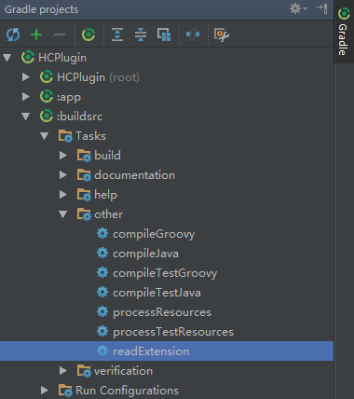Open Gradle settings wrench icon
The height and width of the screenshot is (399, 354).
pyautogui.click(x=222, y=34)
